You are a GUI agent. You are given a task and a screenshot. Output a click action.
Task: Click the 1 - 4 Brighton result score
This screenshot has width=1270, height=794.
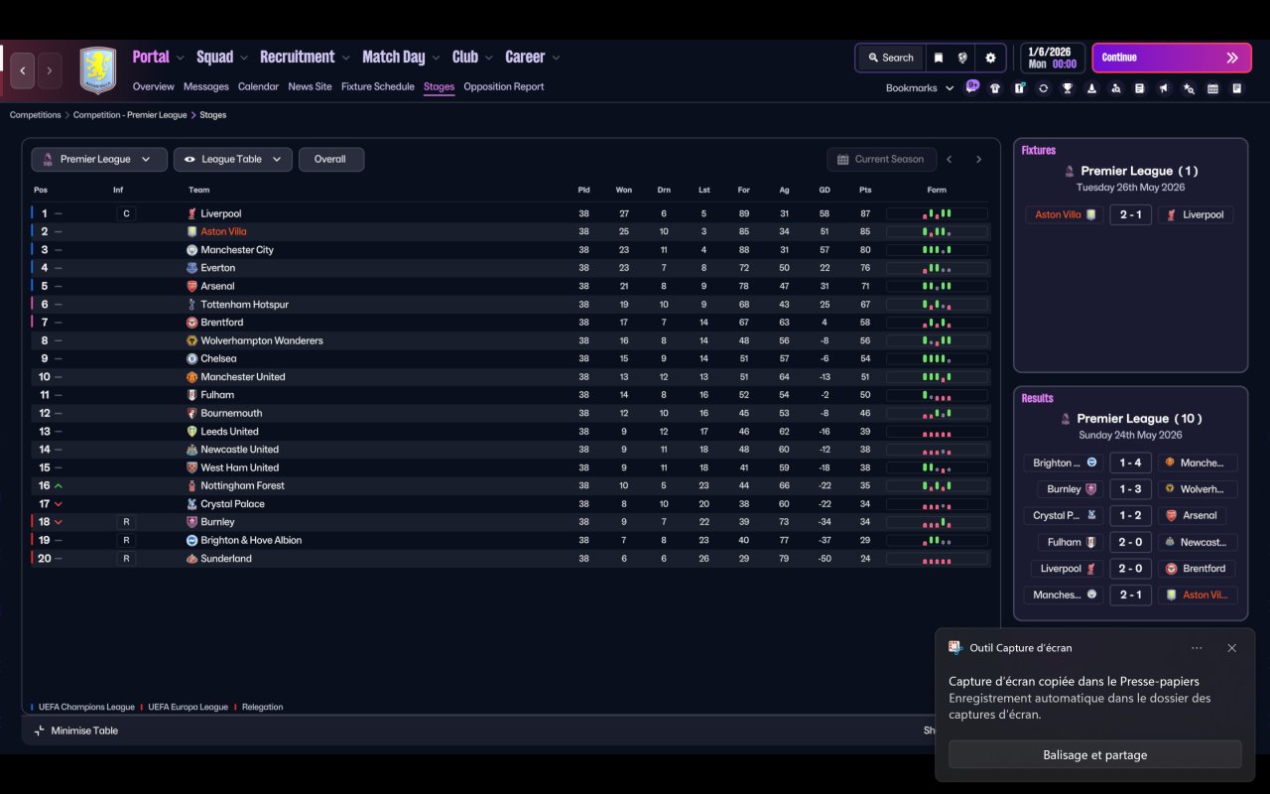tap(1130, 463)
